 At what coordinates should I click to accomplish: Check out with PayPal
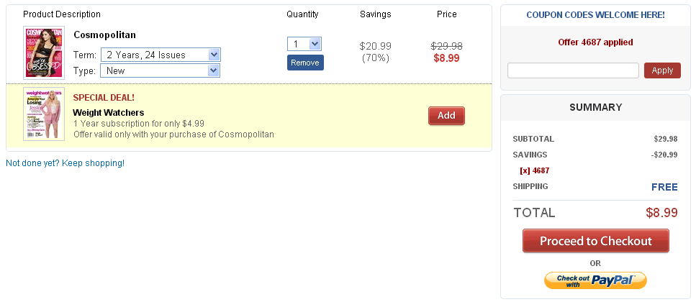(596, 280)
